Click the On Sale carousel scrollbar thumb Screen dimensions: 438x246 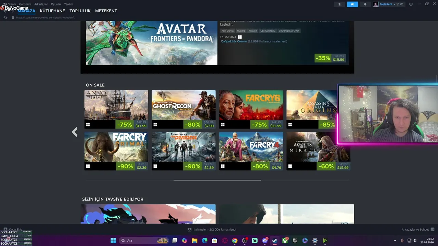click(217, 180)
